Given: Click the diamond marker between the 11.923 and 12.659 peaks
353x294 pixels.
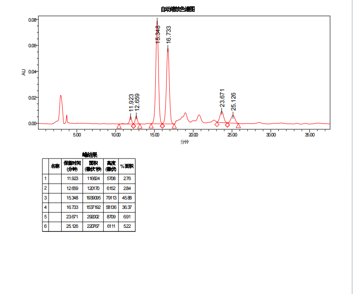Looking at the screenshot, I should (x=134, y=126).
